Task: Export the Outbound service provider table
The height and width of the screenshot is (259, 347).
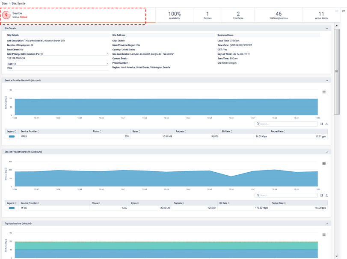Action: (327, 195)
